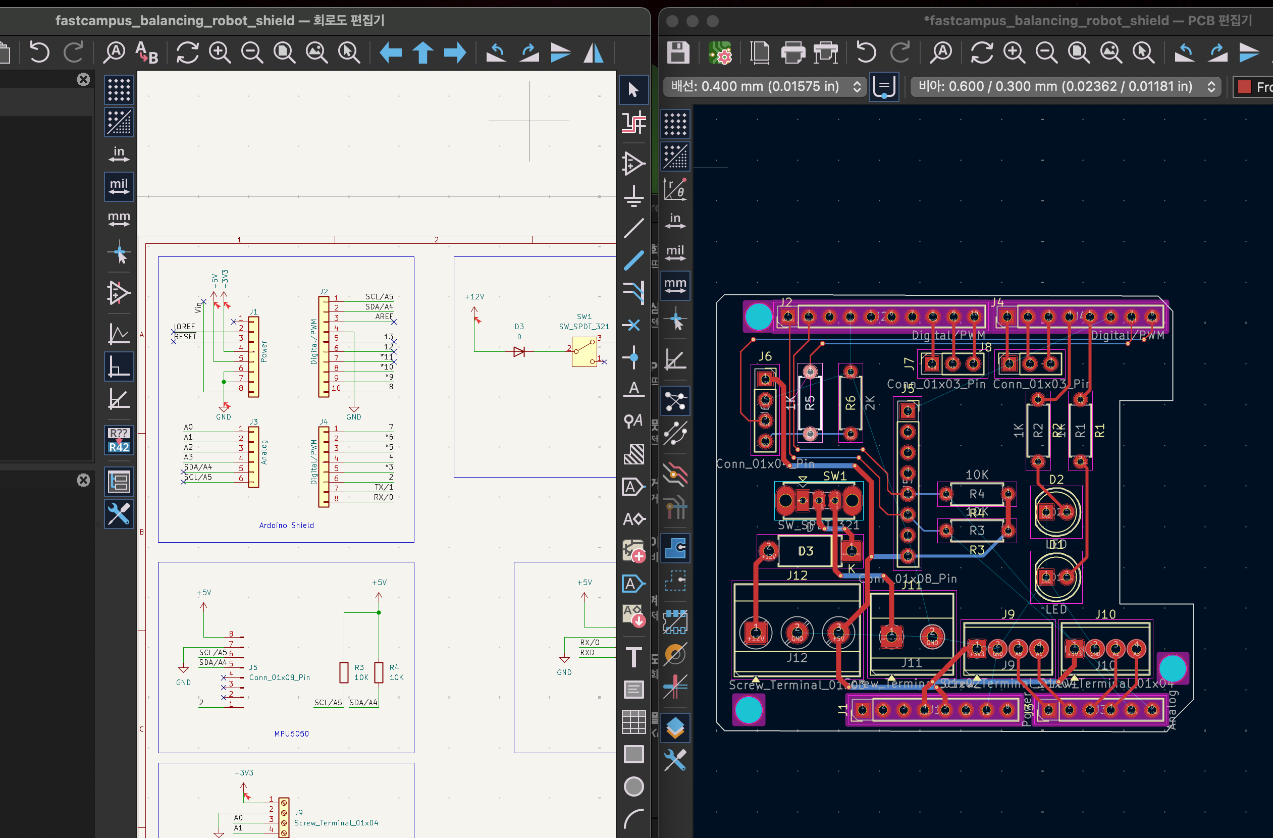Click Undo in schematic toolbar
Viewport: 1273px width, 838px height.
39,53
